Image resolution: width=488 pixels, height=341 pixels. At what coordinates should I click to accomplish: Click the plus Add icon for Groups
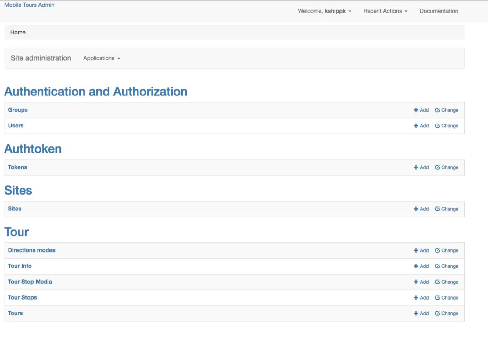point(416,110)
